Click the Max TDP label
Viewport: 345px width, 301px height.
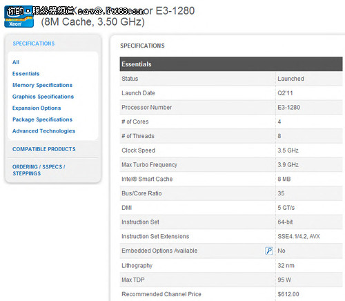[133, 280]
